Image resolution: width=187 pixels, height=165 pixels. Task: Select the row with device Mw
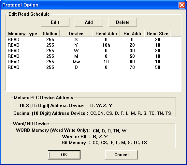pos(93,62)
